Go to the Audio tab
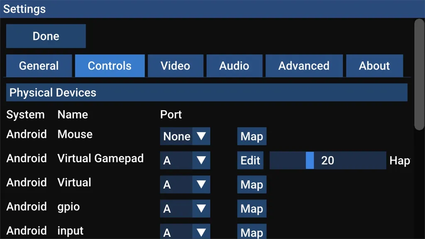The height and width of the screenshot is (239, 425). (x=234, y=66)
